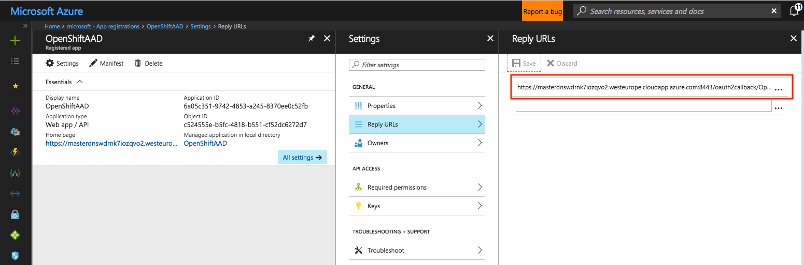804x265 pixels.
Task: Pin the OpenShiftAAD blade with pin icon
Action: (x=312, y=38)
